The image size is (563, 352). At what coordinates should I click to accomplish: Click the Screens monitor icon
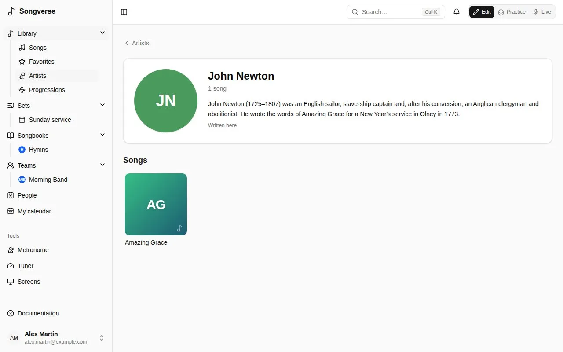point(11,282)
